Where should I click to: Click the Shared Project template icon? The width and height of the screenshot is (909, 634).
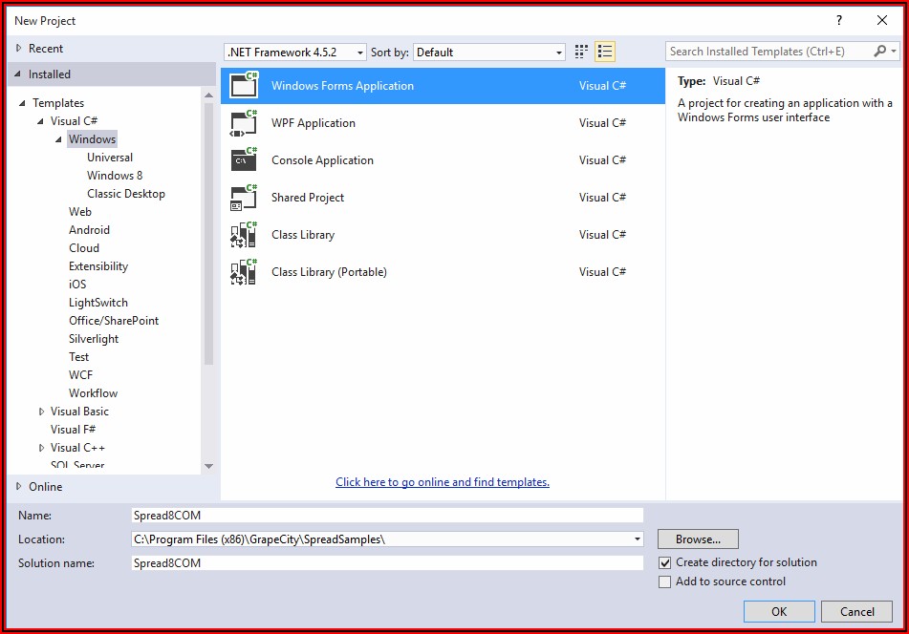(244, 198)
